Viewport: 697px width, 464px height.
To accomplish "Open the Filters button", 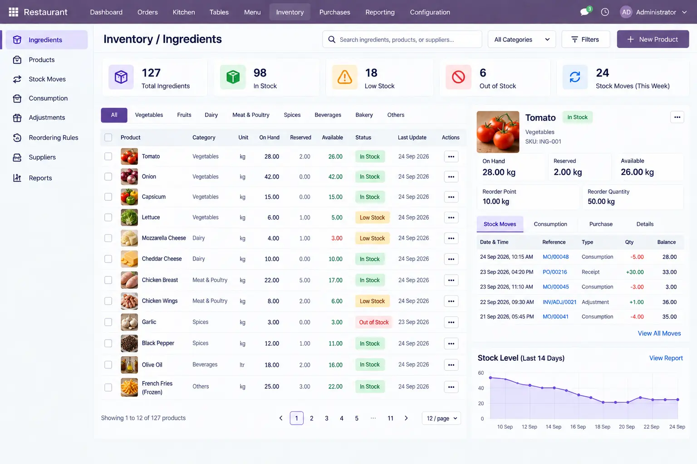I will (586, 39).
